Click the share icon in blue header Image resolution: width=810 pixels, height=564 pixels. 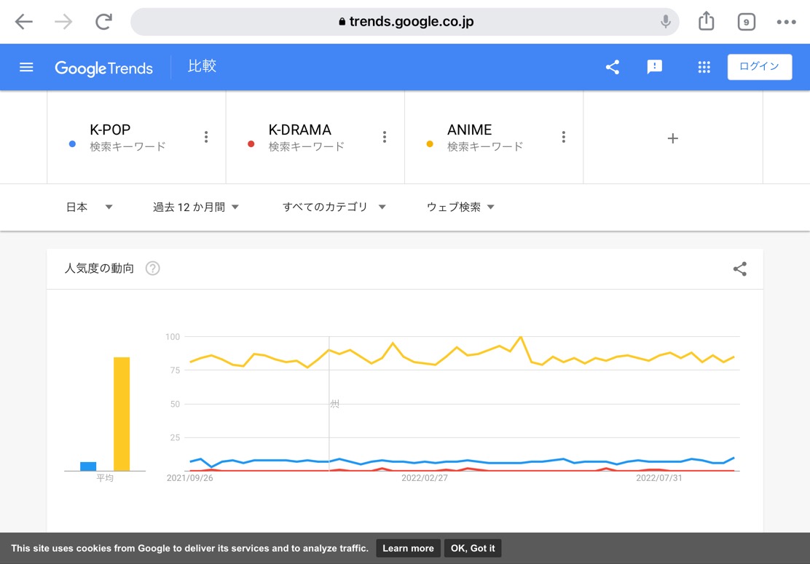tap(613, 67)
